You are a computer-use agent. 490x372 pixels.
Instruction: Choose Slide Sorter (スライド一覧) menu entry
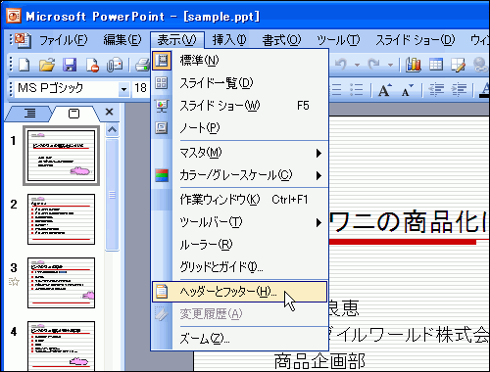click(x=240, y=83)
